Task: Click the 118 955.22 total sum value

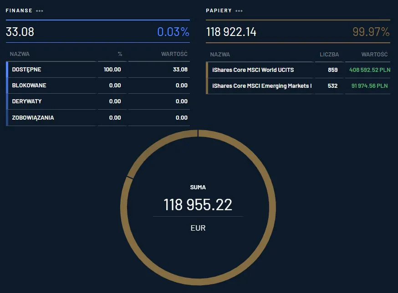Action: pyautogui.click(x=198, y=205)
